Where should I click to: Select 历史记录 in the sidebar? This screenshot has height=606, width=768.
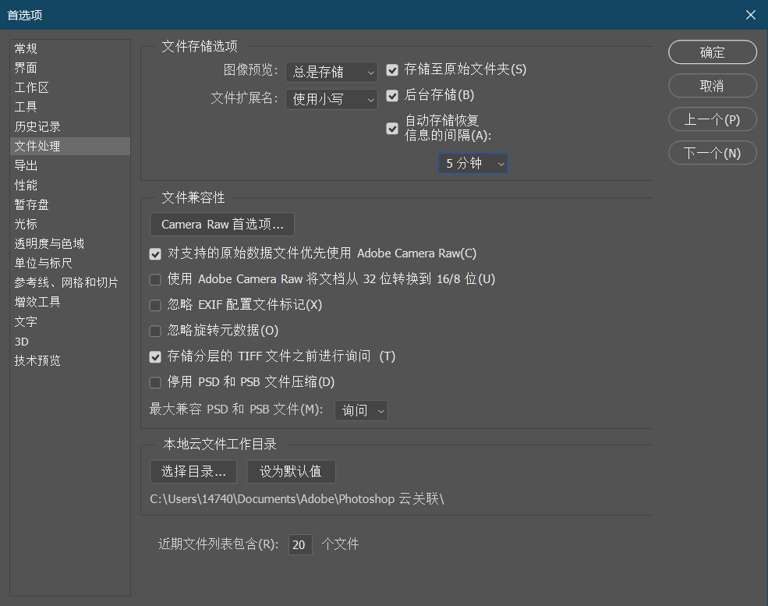click(70, 126)
